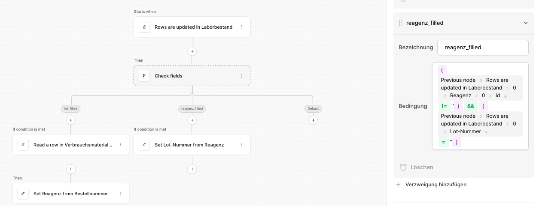Viewport: 539px width, 206px height.
Task: Select the reagenz_filled branch label on canvas
Action: [192, 109]
